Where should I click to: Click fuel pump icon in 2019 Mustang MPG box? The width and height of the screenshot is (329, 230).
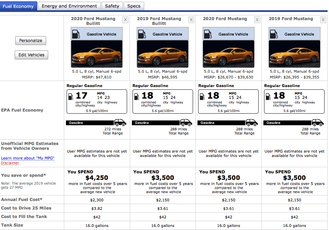268,97
